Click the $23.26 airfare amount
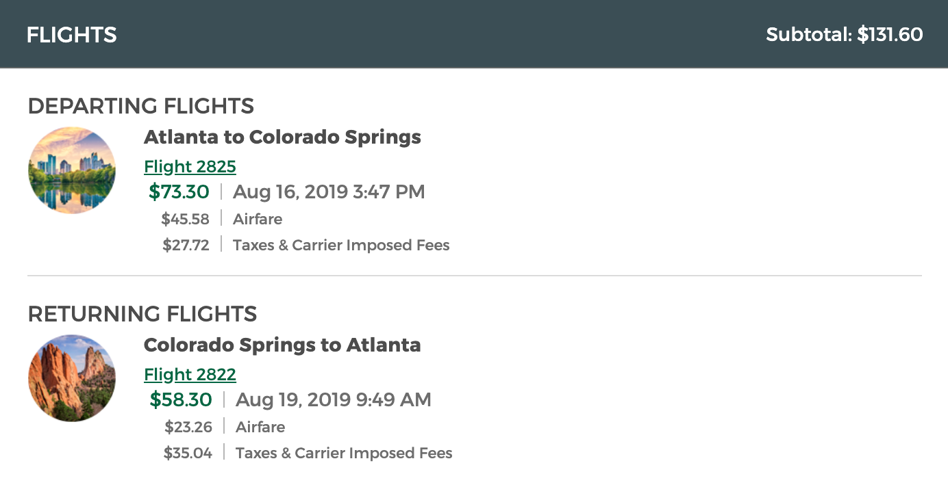 (x=188, y=427)
